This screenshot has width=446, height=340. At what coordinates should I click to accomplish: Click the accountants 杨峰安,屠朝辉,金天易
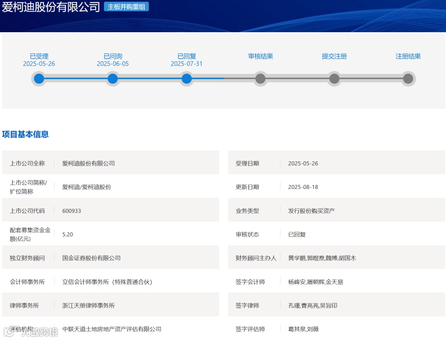pyautogui.click(x=316, y=282)
